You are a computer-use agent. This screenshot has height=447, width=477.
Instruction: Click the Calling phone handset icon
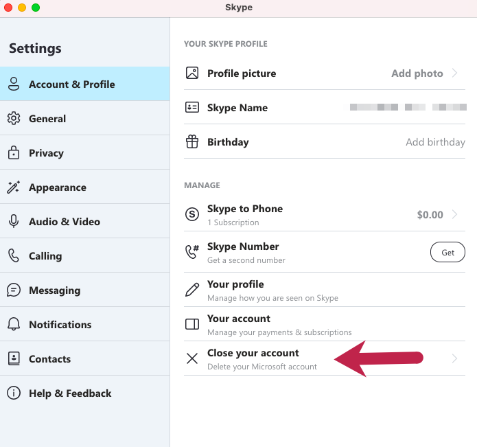14,255
